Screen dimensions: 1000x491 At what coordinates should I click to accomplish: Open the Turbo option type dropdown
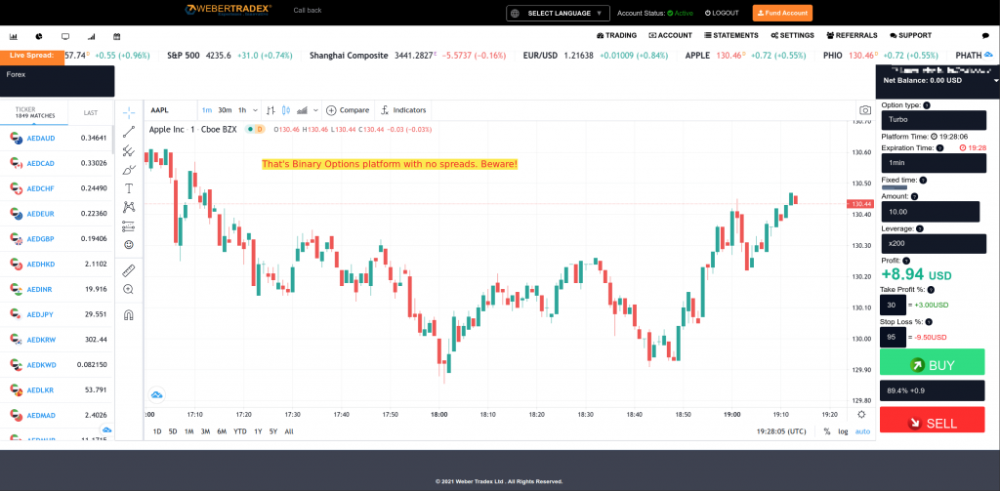click(934, 119)
